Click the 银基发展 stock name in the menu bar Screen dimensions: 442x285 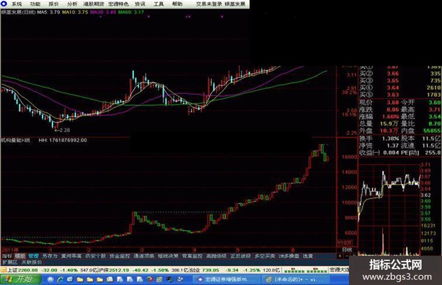tap(235, 4)
